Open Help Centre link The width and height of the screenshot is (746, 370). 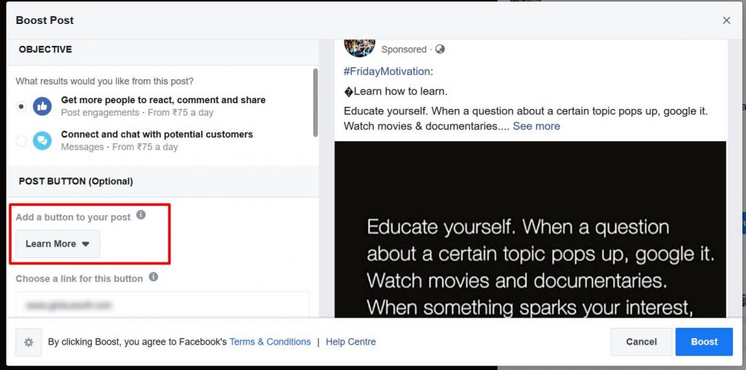point(350,342)
